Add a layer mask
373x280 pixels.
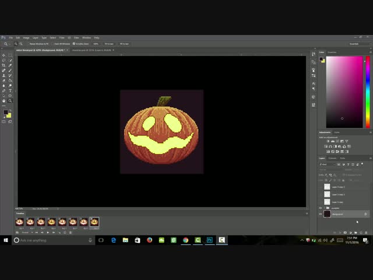(345, 233)
